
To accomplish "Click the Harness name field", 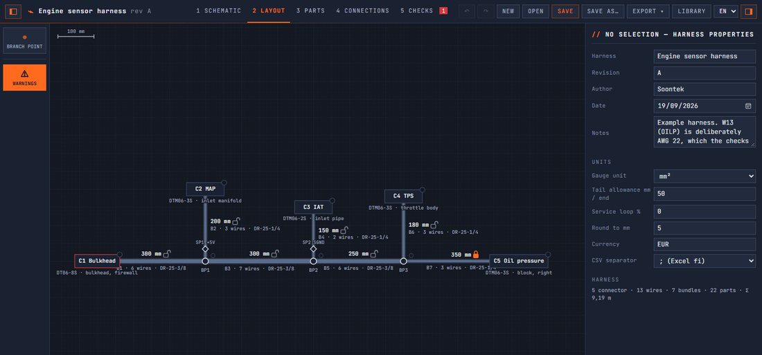I will 705,56.
